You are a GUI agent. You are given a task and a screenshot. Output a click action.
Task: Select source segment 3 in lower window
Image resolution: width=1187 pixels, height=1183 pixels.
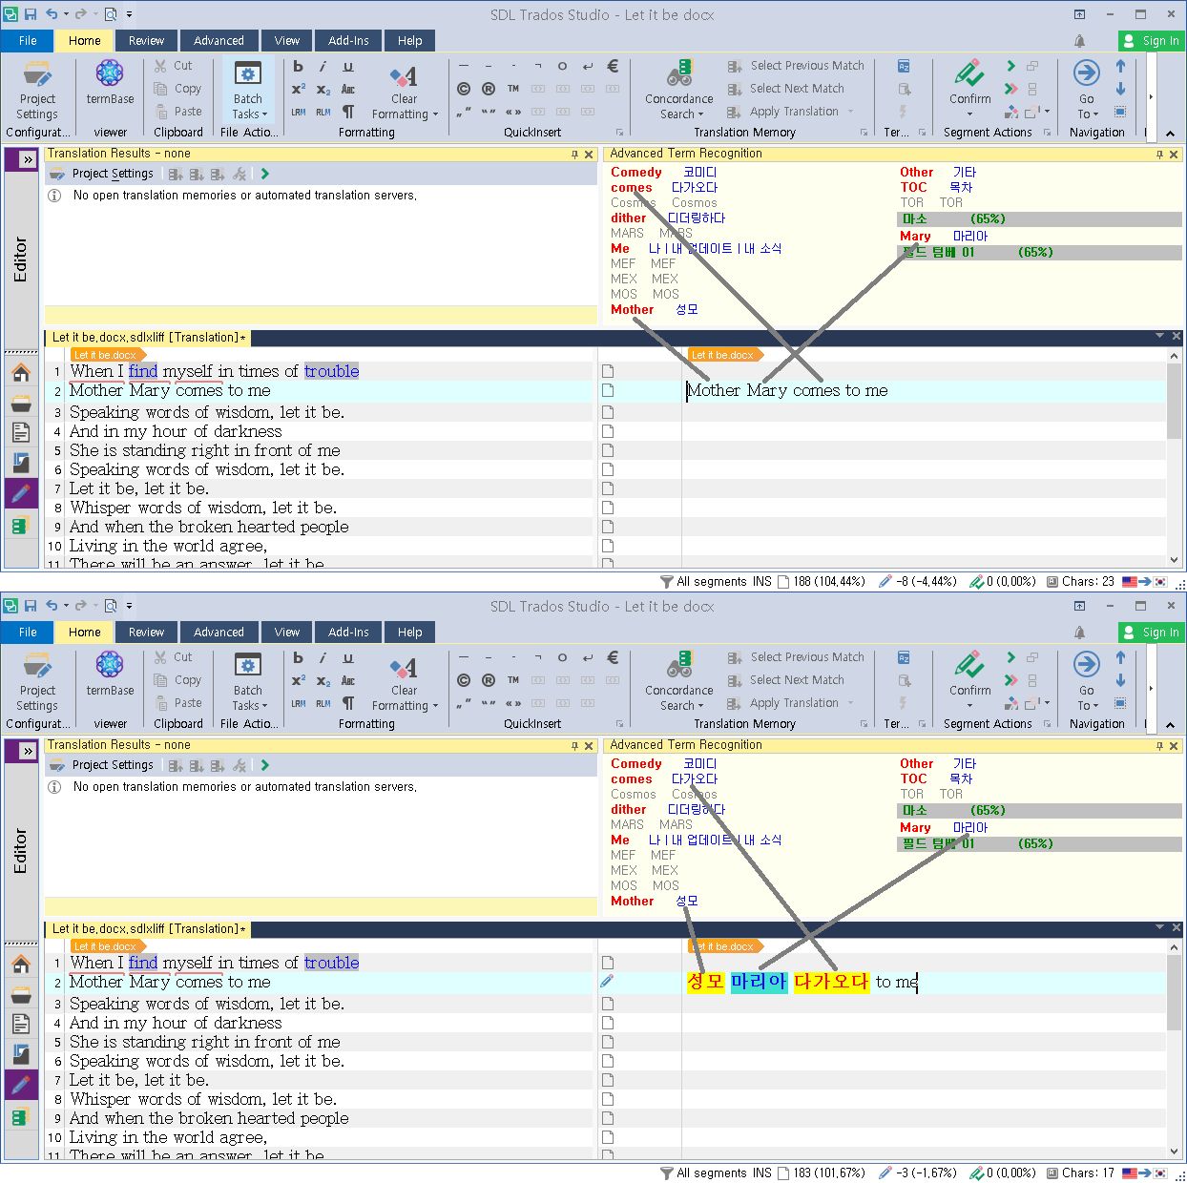207,1004
